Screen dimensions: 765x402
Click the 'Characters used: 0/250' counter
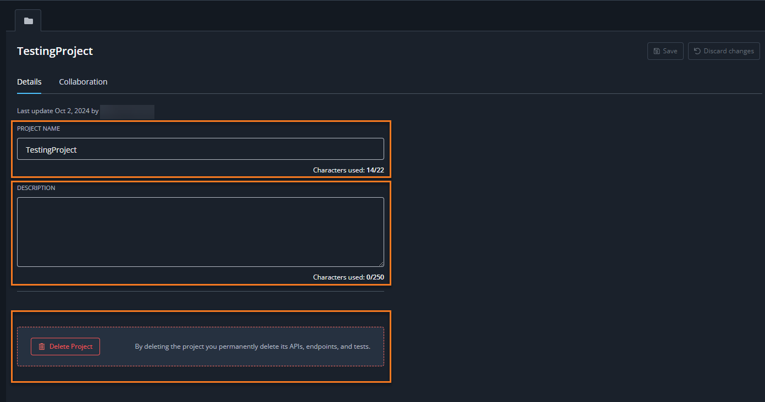[x=348, y=277]
